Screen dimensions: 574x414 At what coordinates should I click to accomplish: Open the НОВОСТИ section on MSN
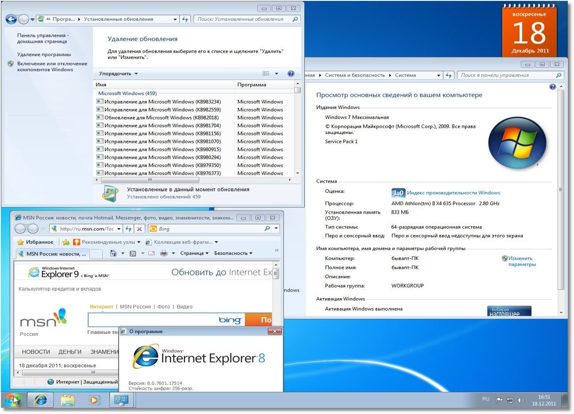pyautogui.click(x=36, y=352)
